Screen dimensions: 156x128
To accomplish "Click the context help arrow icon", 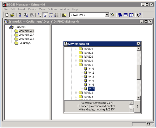I will [139, 15].
